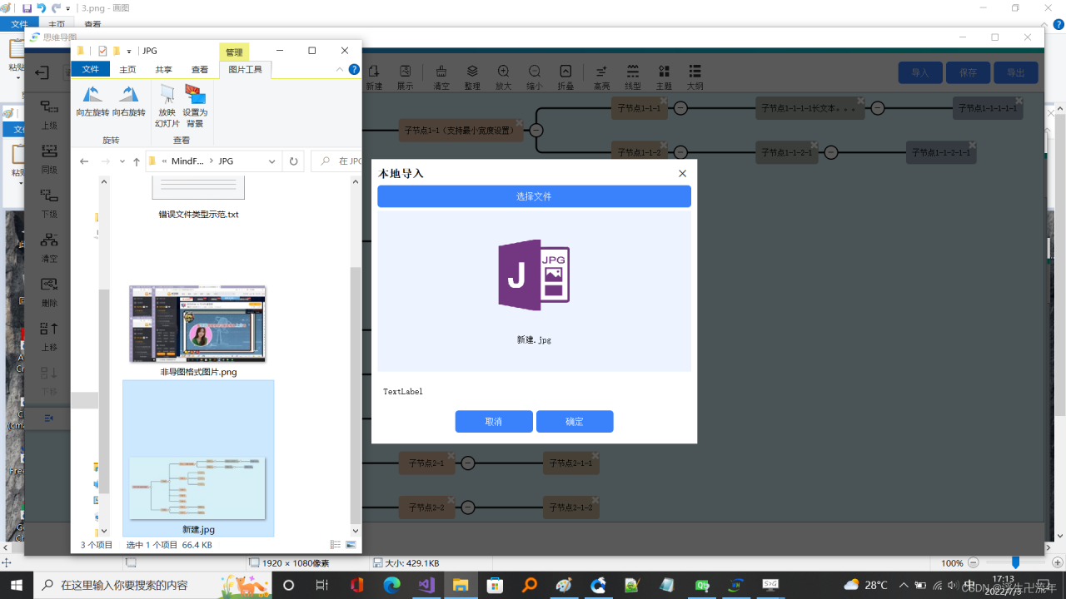The image size is (1066, 599).
Task: Click mind map exit/back arrow icon
Action: [x=42, y=73]
